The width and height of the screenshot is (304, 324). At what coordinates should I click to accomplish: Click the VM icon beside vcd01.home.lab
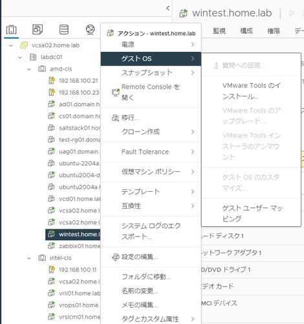point(51,199)
